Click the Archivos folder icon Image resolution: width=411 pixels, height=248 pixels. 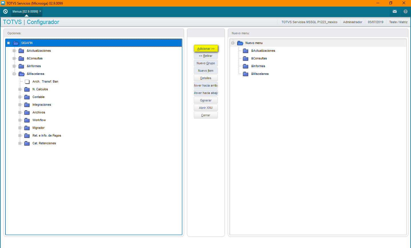pos(27,112)
